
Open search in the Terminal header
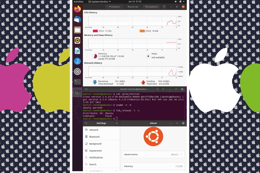(157, 89)
